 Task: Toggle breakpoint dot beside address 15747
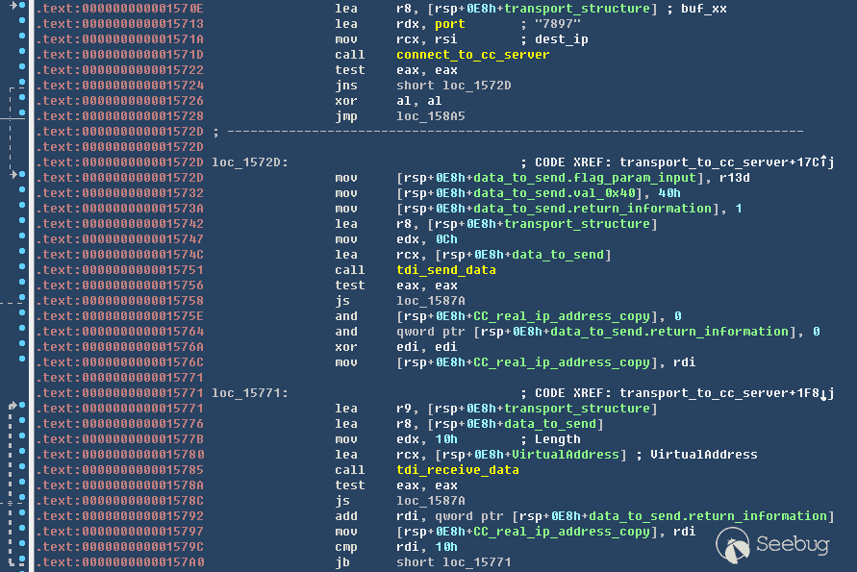click(22, 236)
